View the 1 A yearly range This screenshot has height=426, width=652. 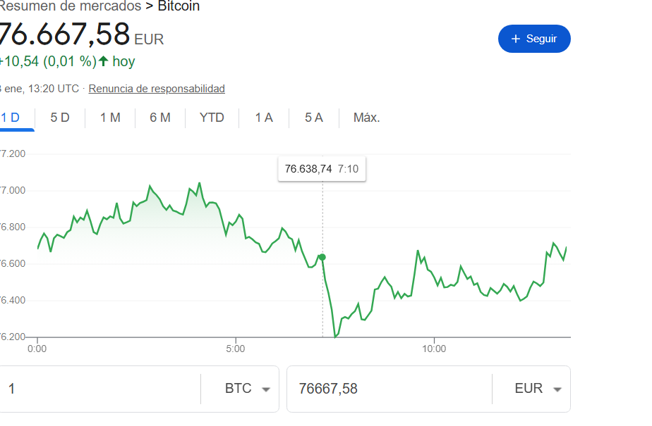(x=264, y=118)
